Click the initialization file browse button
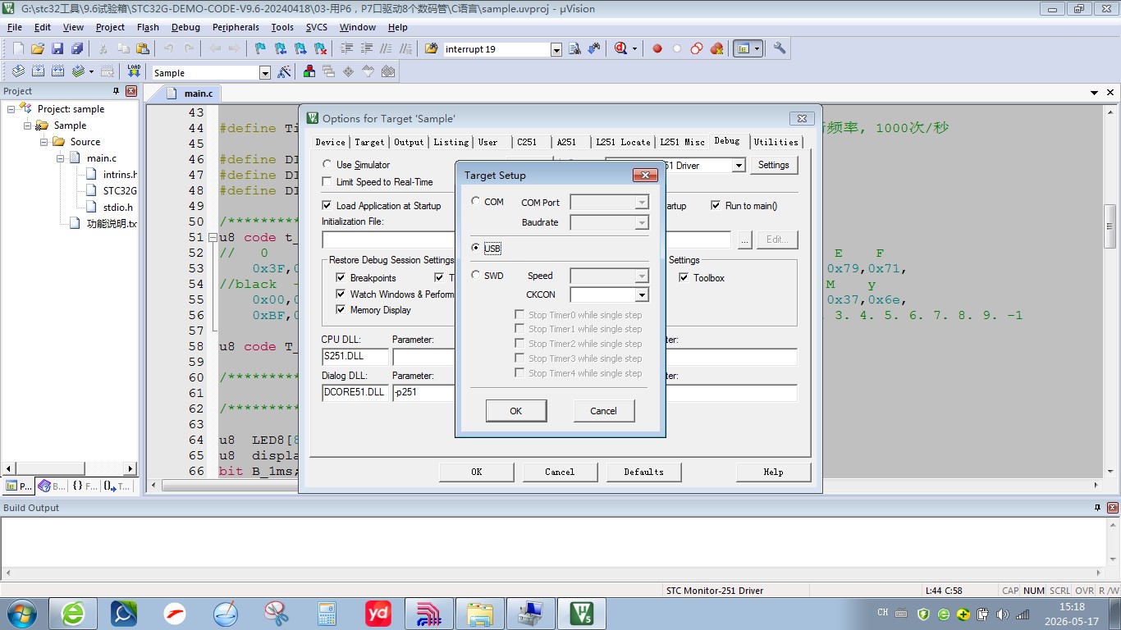The height and width of the screenshot is (630, 1121). point(744,240)
